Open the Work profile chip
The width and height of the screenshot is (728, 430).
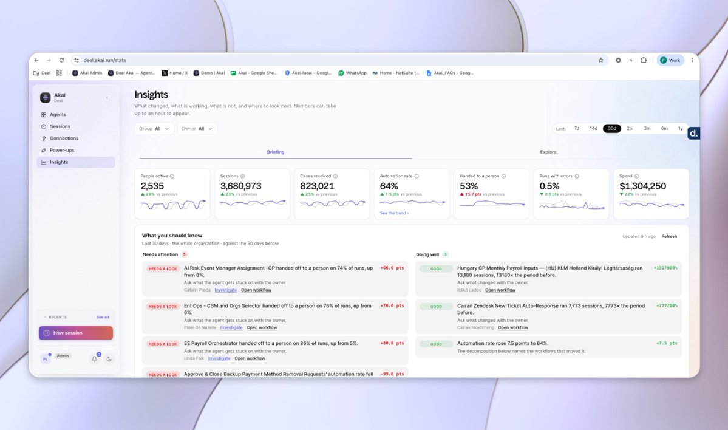(x=670, y=60)
